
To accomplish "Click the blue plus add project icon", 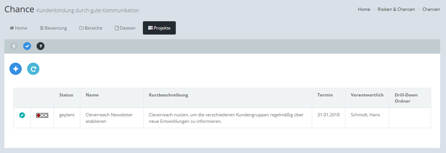I will point(16,69).
